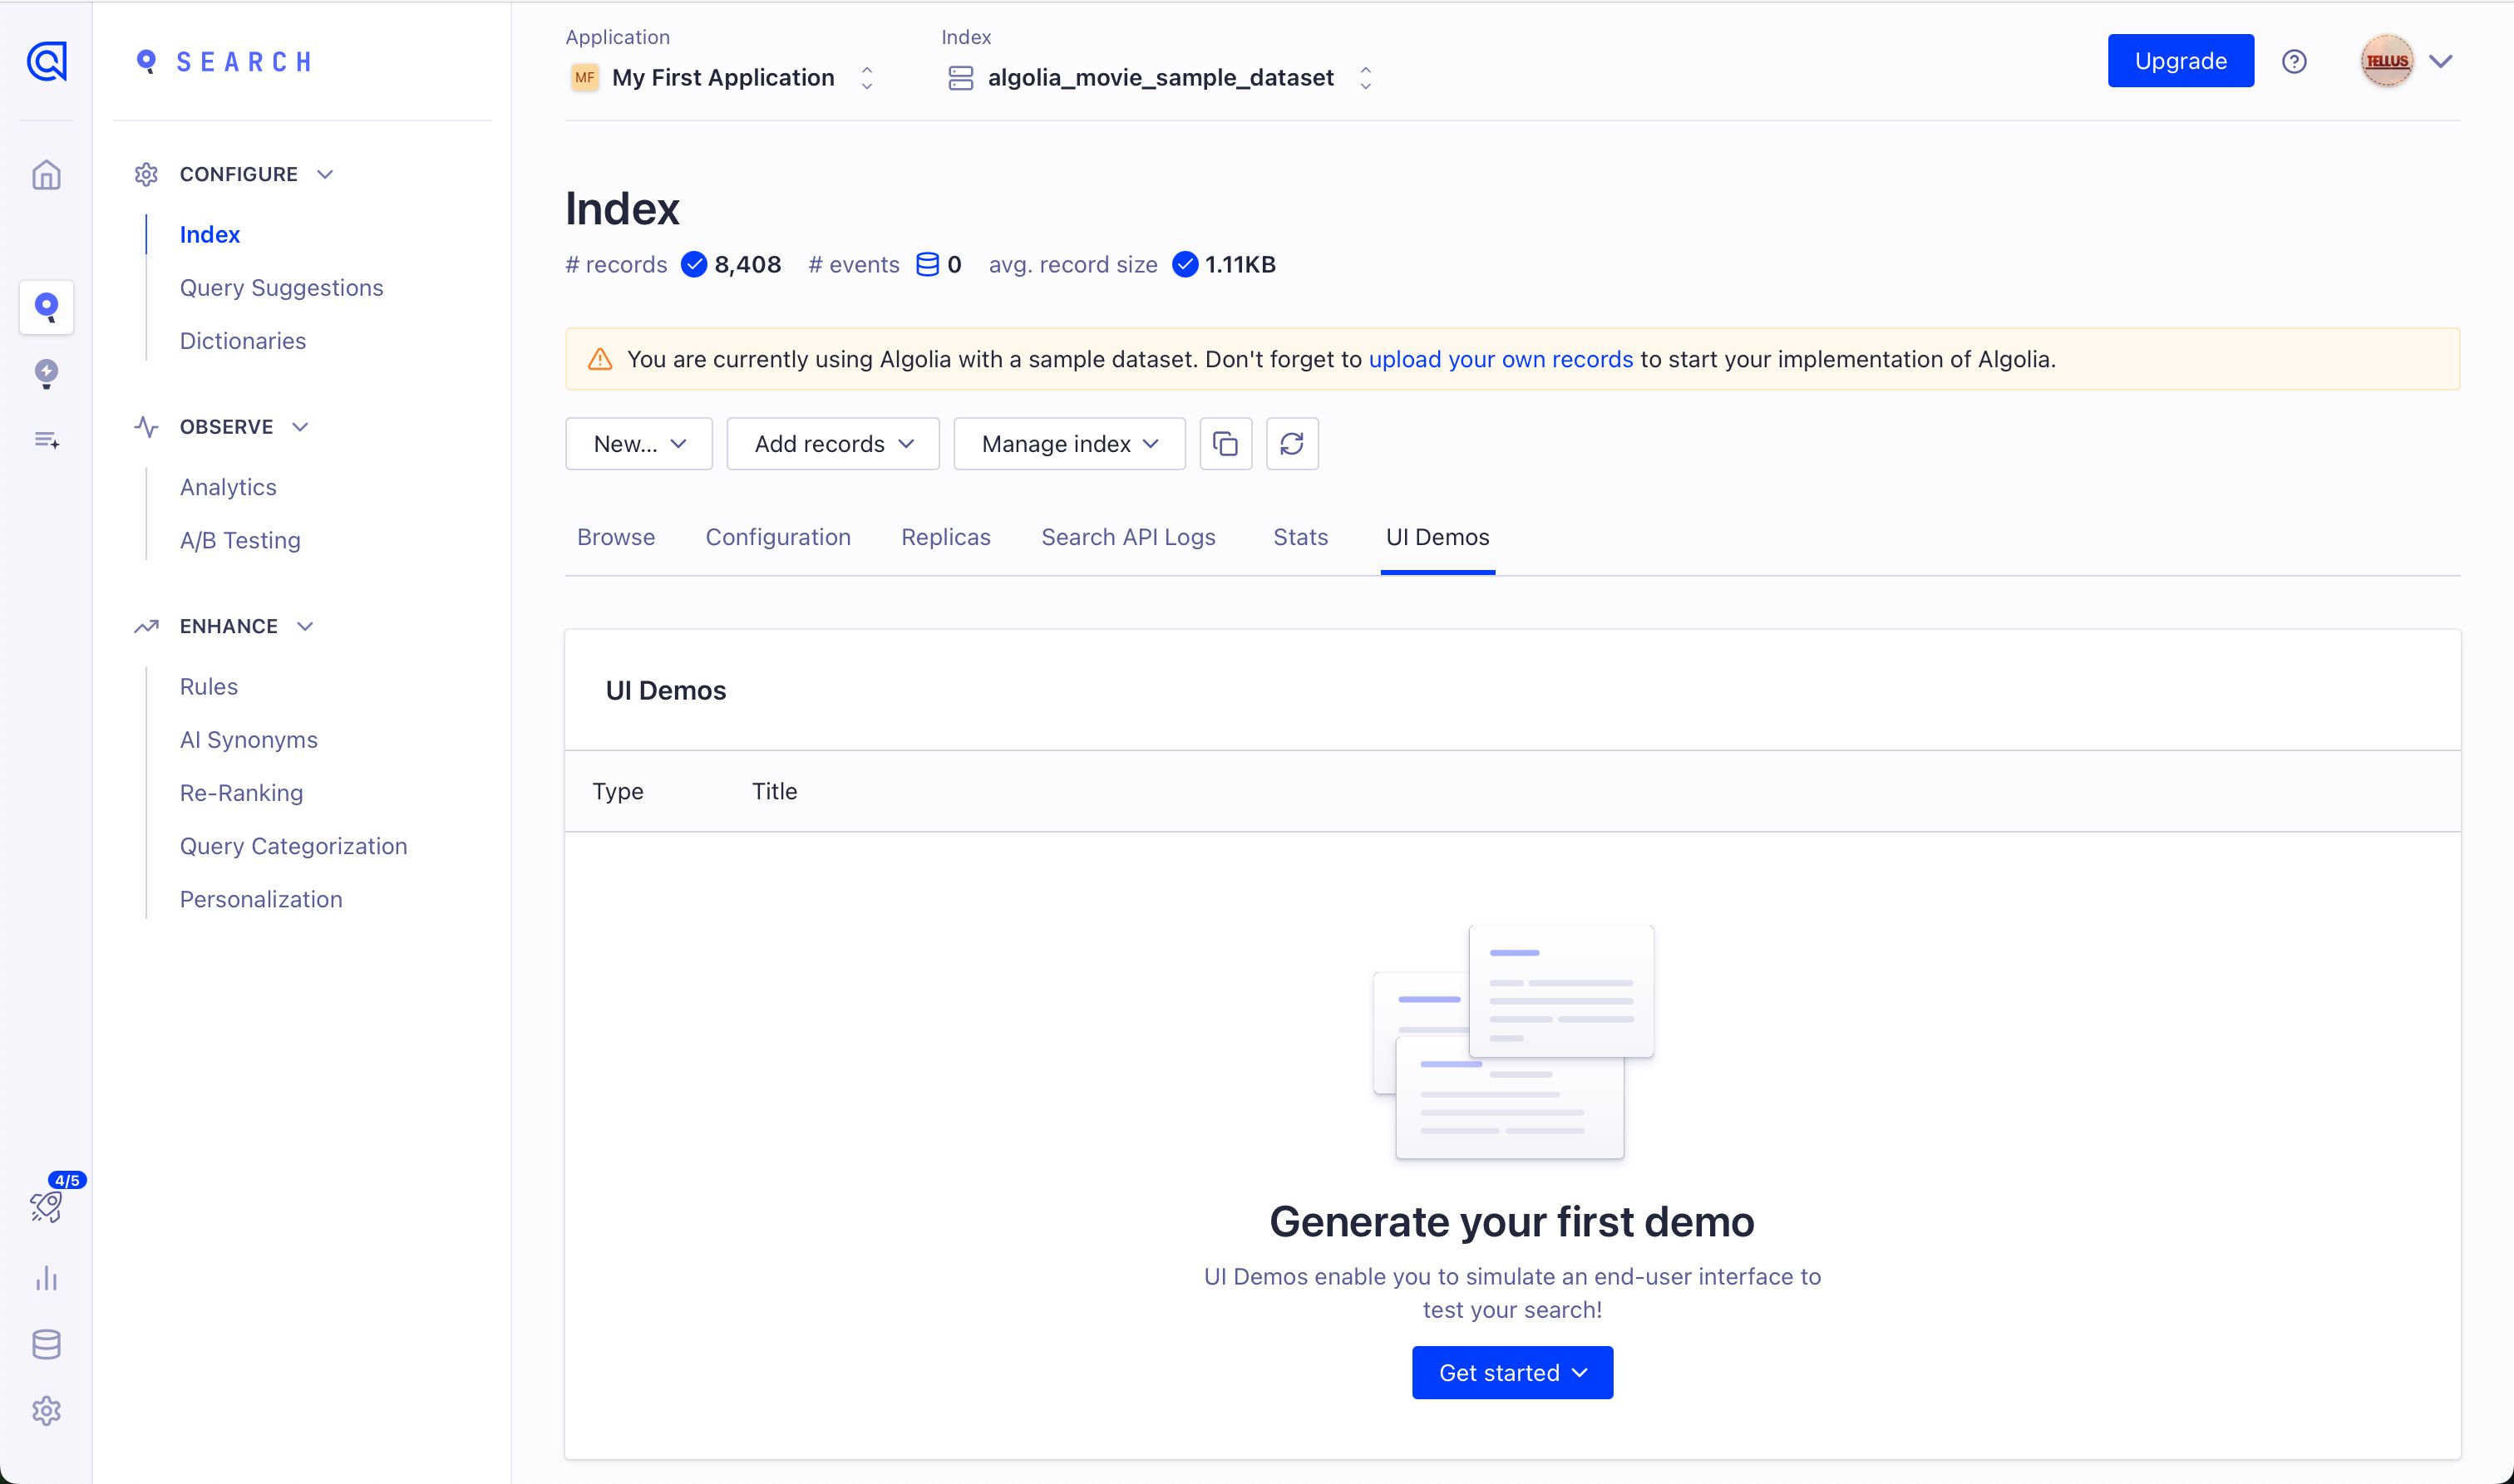The width and height of the screenshot is (2514, 1484).
Task: Click the Upgrade button
Action: click(2180, 61)
